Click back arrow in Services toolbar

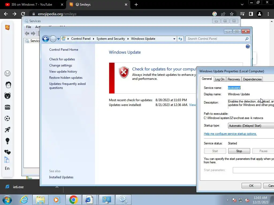pos(27,33)
